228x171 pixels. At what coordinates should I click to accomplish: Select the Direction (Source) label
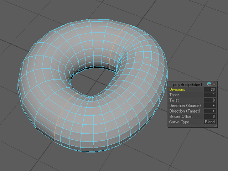click(185, 105)
